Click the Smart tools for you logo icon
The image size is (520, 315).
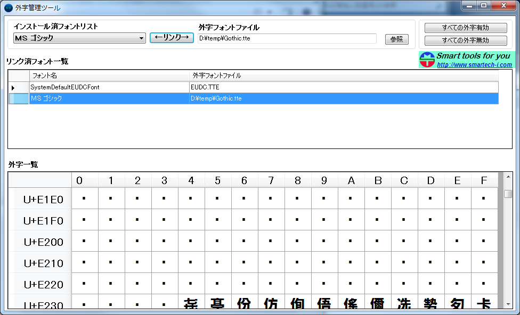click(427, 60)
